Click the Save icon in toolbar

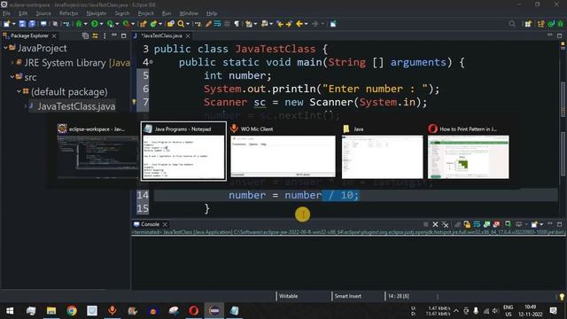(22, 24)
